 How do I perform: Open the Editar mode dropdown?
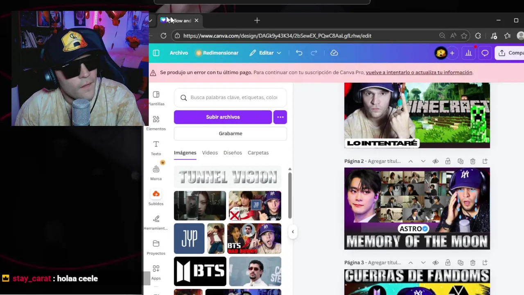tap(265, 53)
